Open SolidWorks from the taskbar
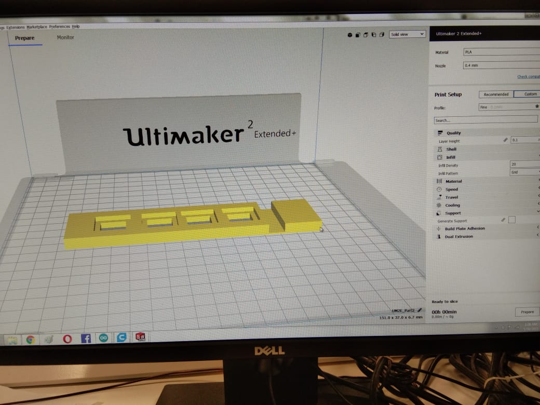 click(x=140, y=337)
